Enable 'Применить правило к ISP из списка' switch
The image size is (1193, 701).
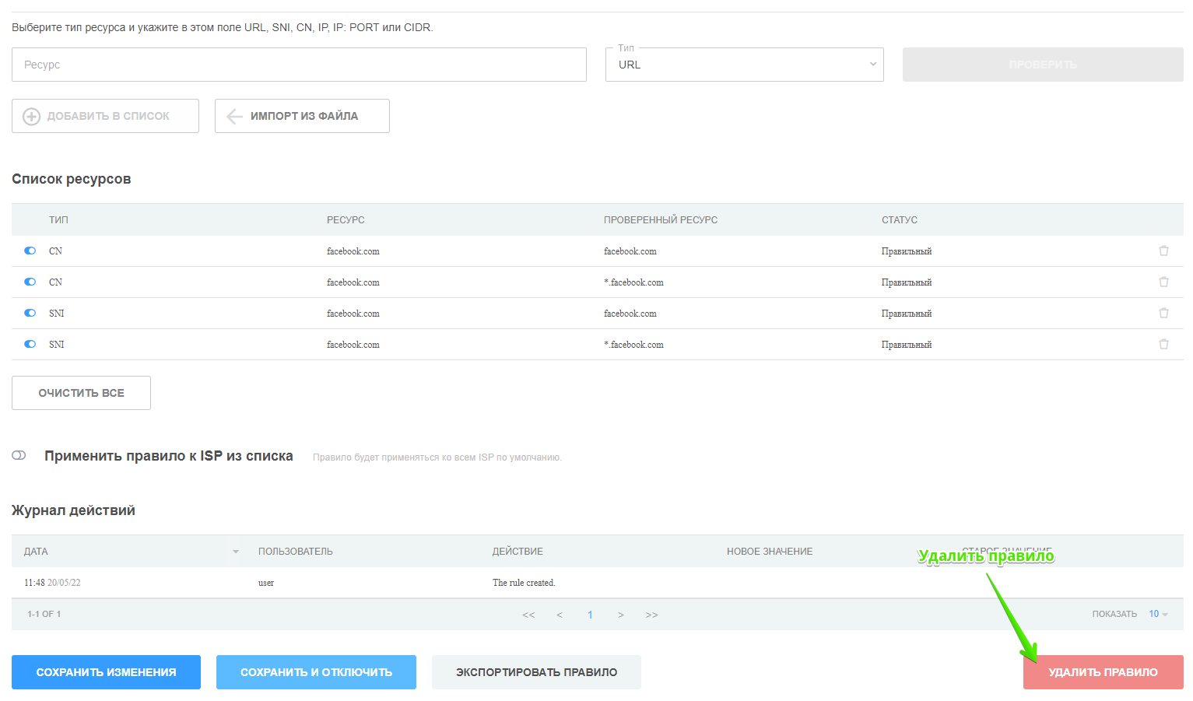[19, 455]
